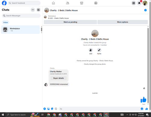Image resolution: width=151 pixels, height=117 pixels.
Task: Open the Windows notification center icon
Action: 147,115
